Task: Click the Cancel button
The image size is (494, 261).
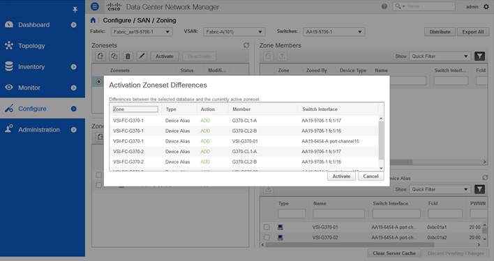Action: pos(370,176)
